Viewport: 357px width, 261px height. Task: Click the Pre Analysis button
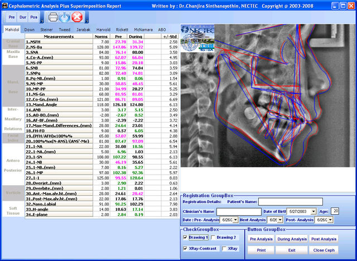point(261,239)
